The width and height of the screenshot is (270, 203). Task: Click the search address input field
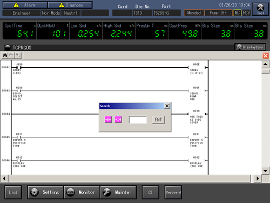(x=138, y=120)
